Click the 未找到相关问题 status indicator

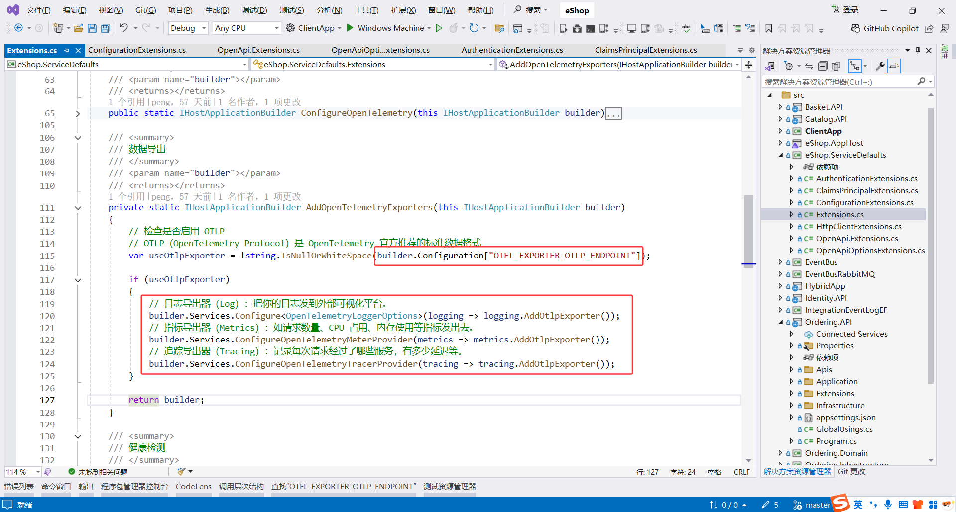(98, 472)
